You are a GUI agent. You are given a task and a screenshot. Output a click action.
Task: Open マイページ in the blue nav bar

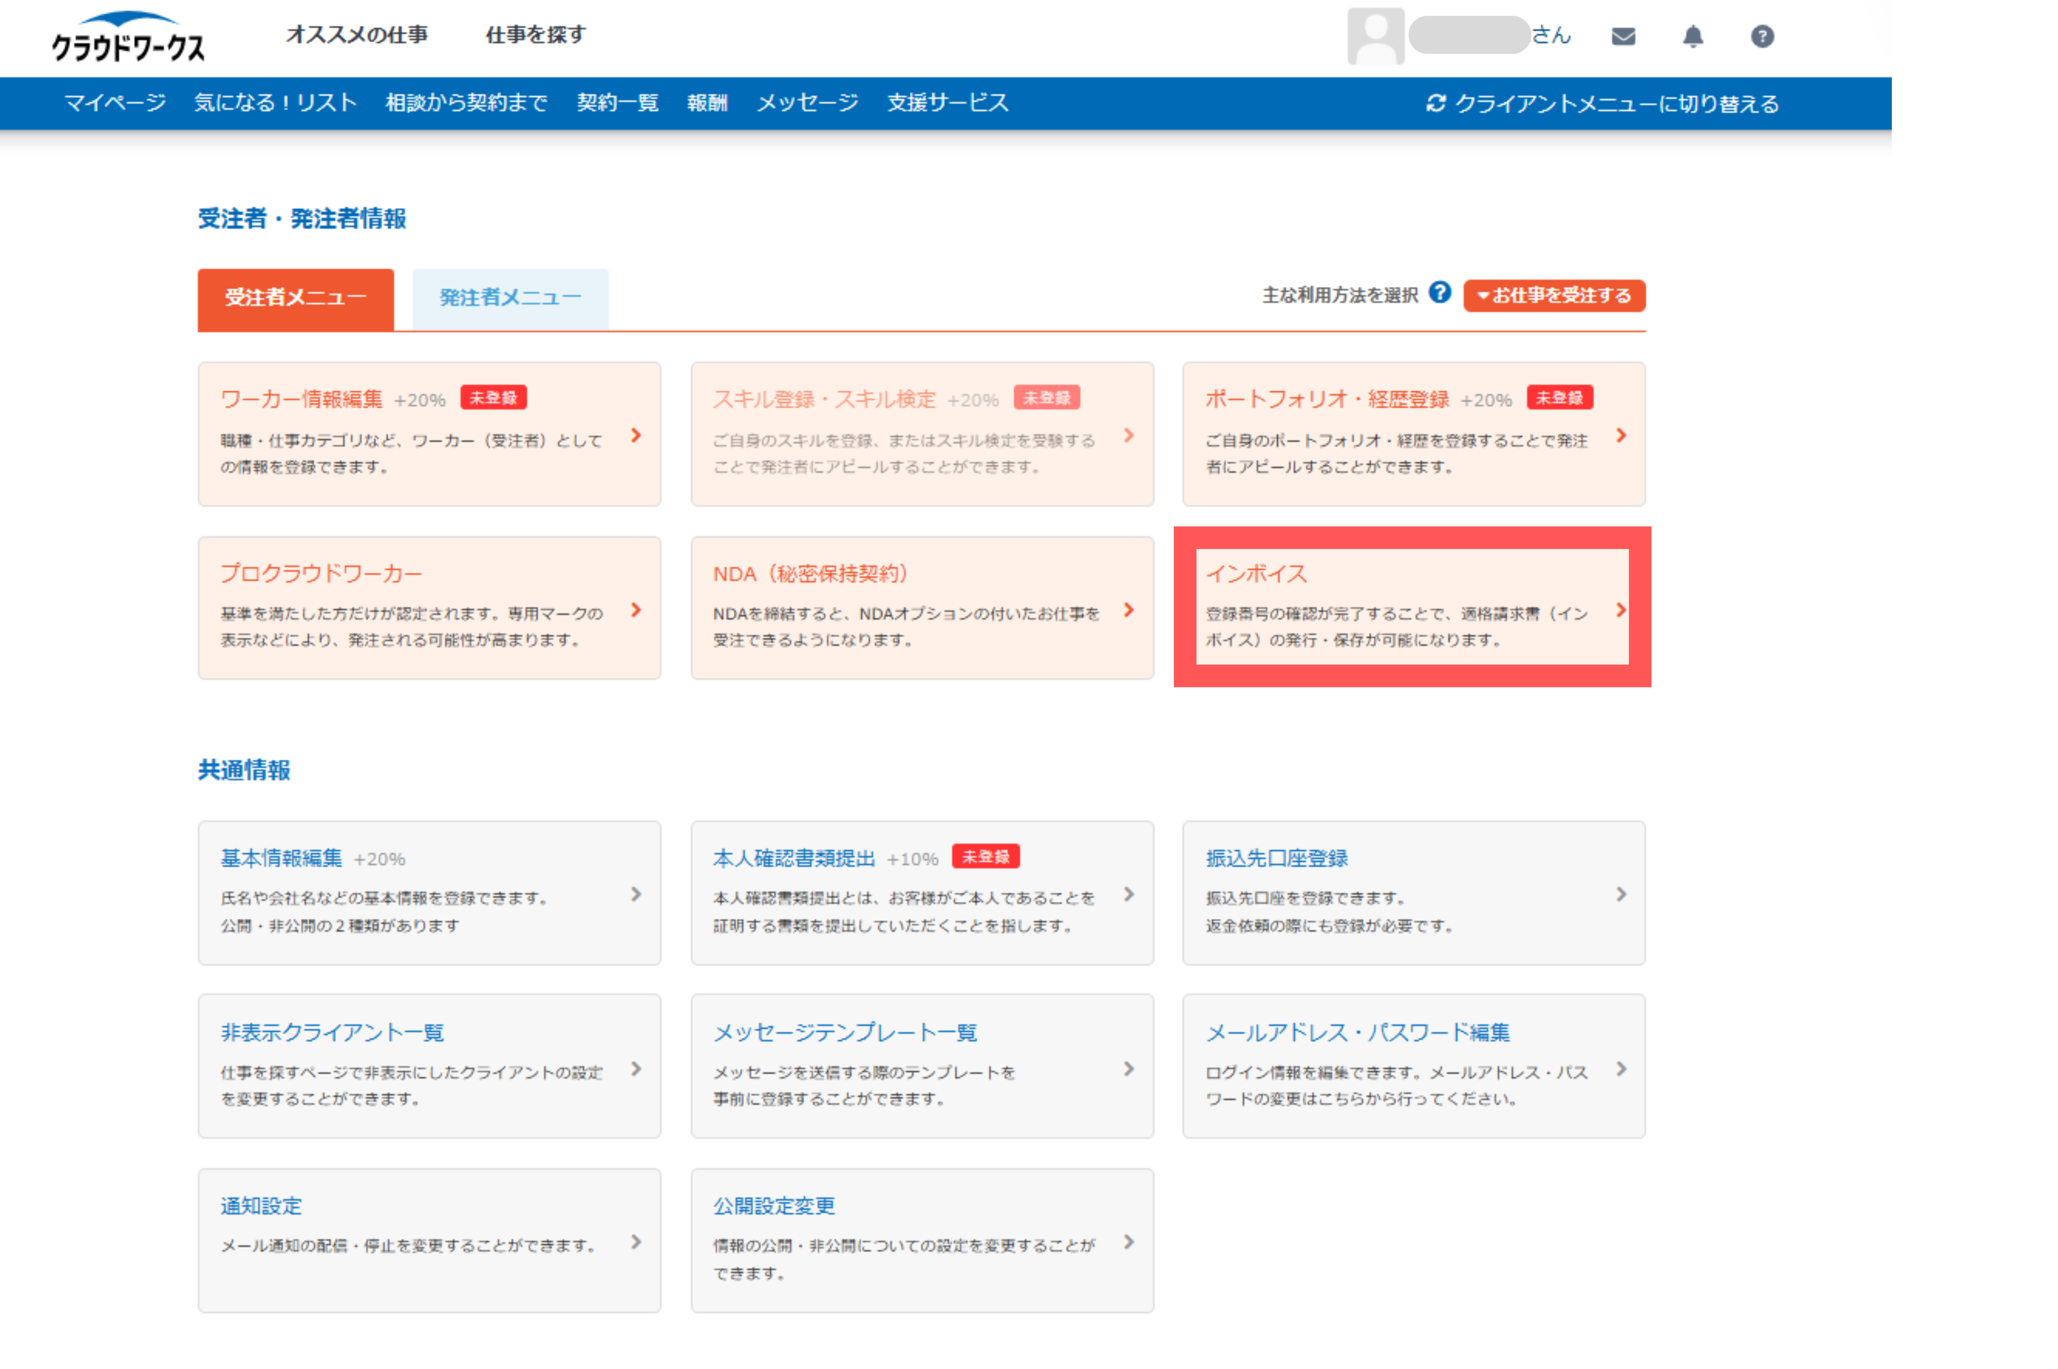(x=115, y=103)
